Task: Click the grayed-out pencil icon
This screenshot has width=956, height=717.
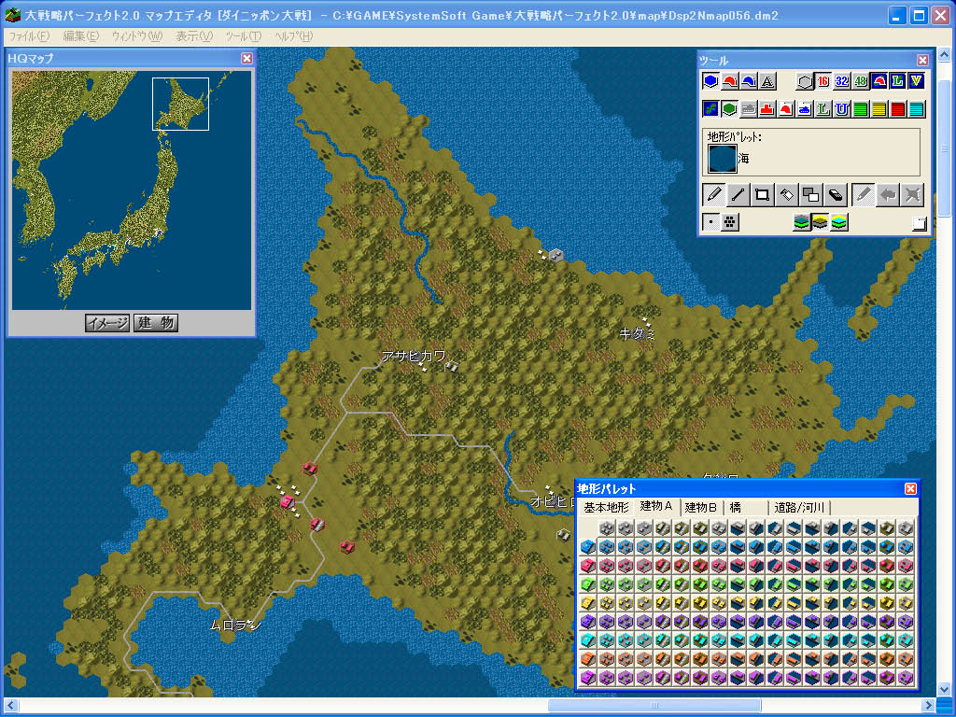Action: (x=864, y=195)
